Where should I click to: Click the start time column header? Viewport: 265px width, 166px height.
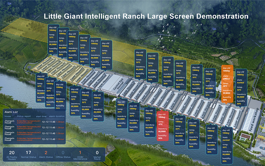point(42,117)
